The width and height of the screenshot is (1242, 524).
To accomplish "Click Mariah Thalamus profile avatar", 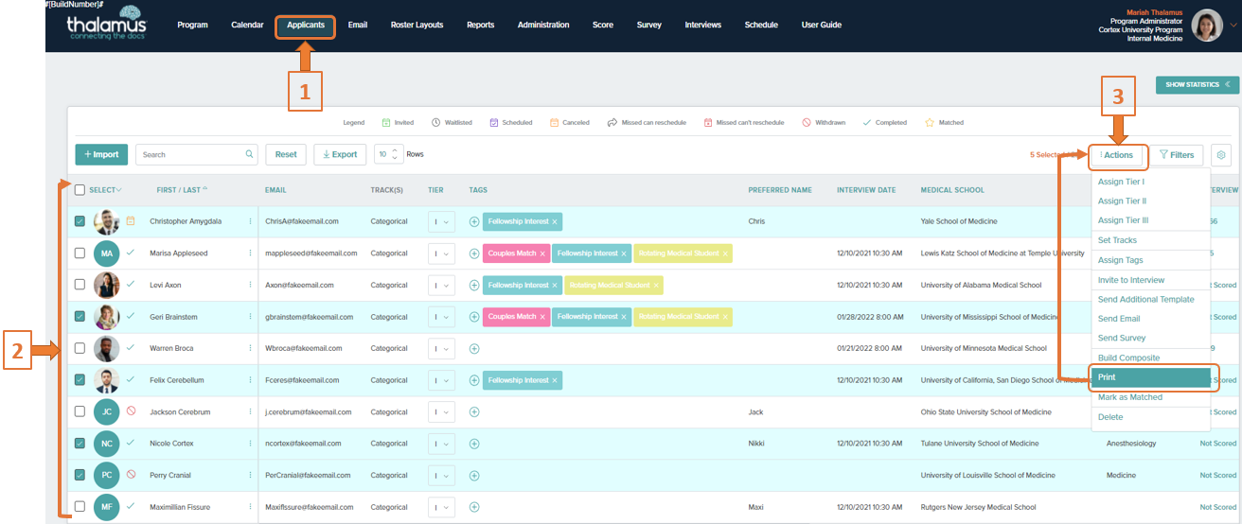I will click(x=1207, y=25).
